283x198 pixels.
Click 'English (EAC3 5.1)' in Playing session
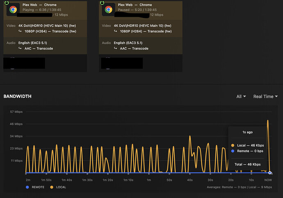coord(33,43)
